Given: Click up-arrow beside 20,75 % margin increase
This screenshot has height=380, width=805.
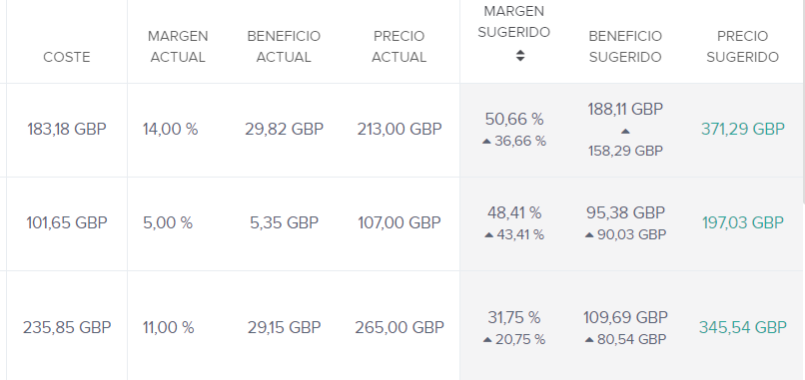Looking at the screenshot, I should click(487, 340).
